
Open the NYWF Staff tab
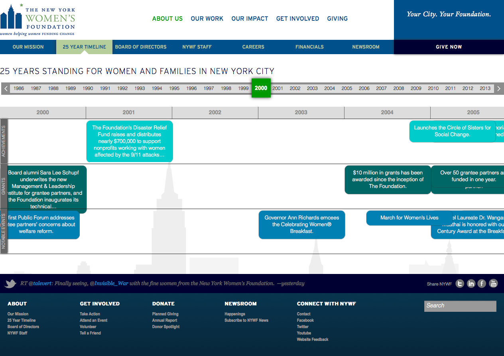(x=197, y=47)
